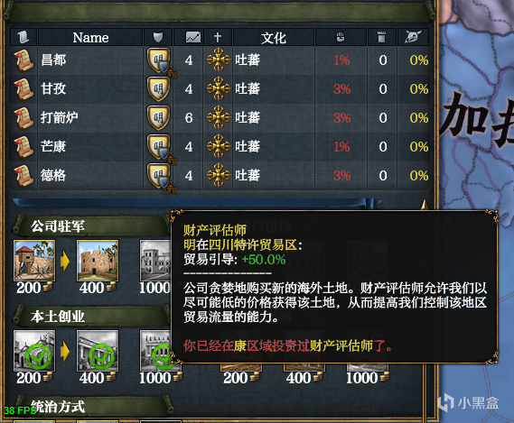Select the 芒康 province row
Viewport: 514px width, 423px height.
click(220, 147)
